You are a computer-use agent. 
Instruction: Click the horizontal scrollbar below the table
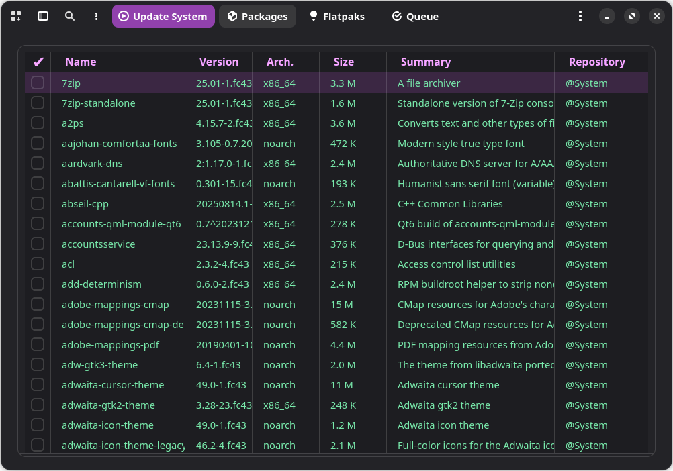point(336,455)
